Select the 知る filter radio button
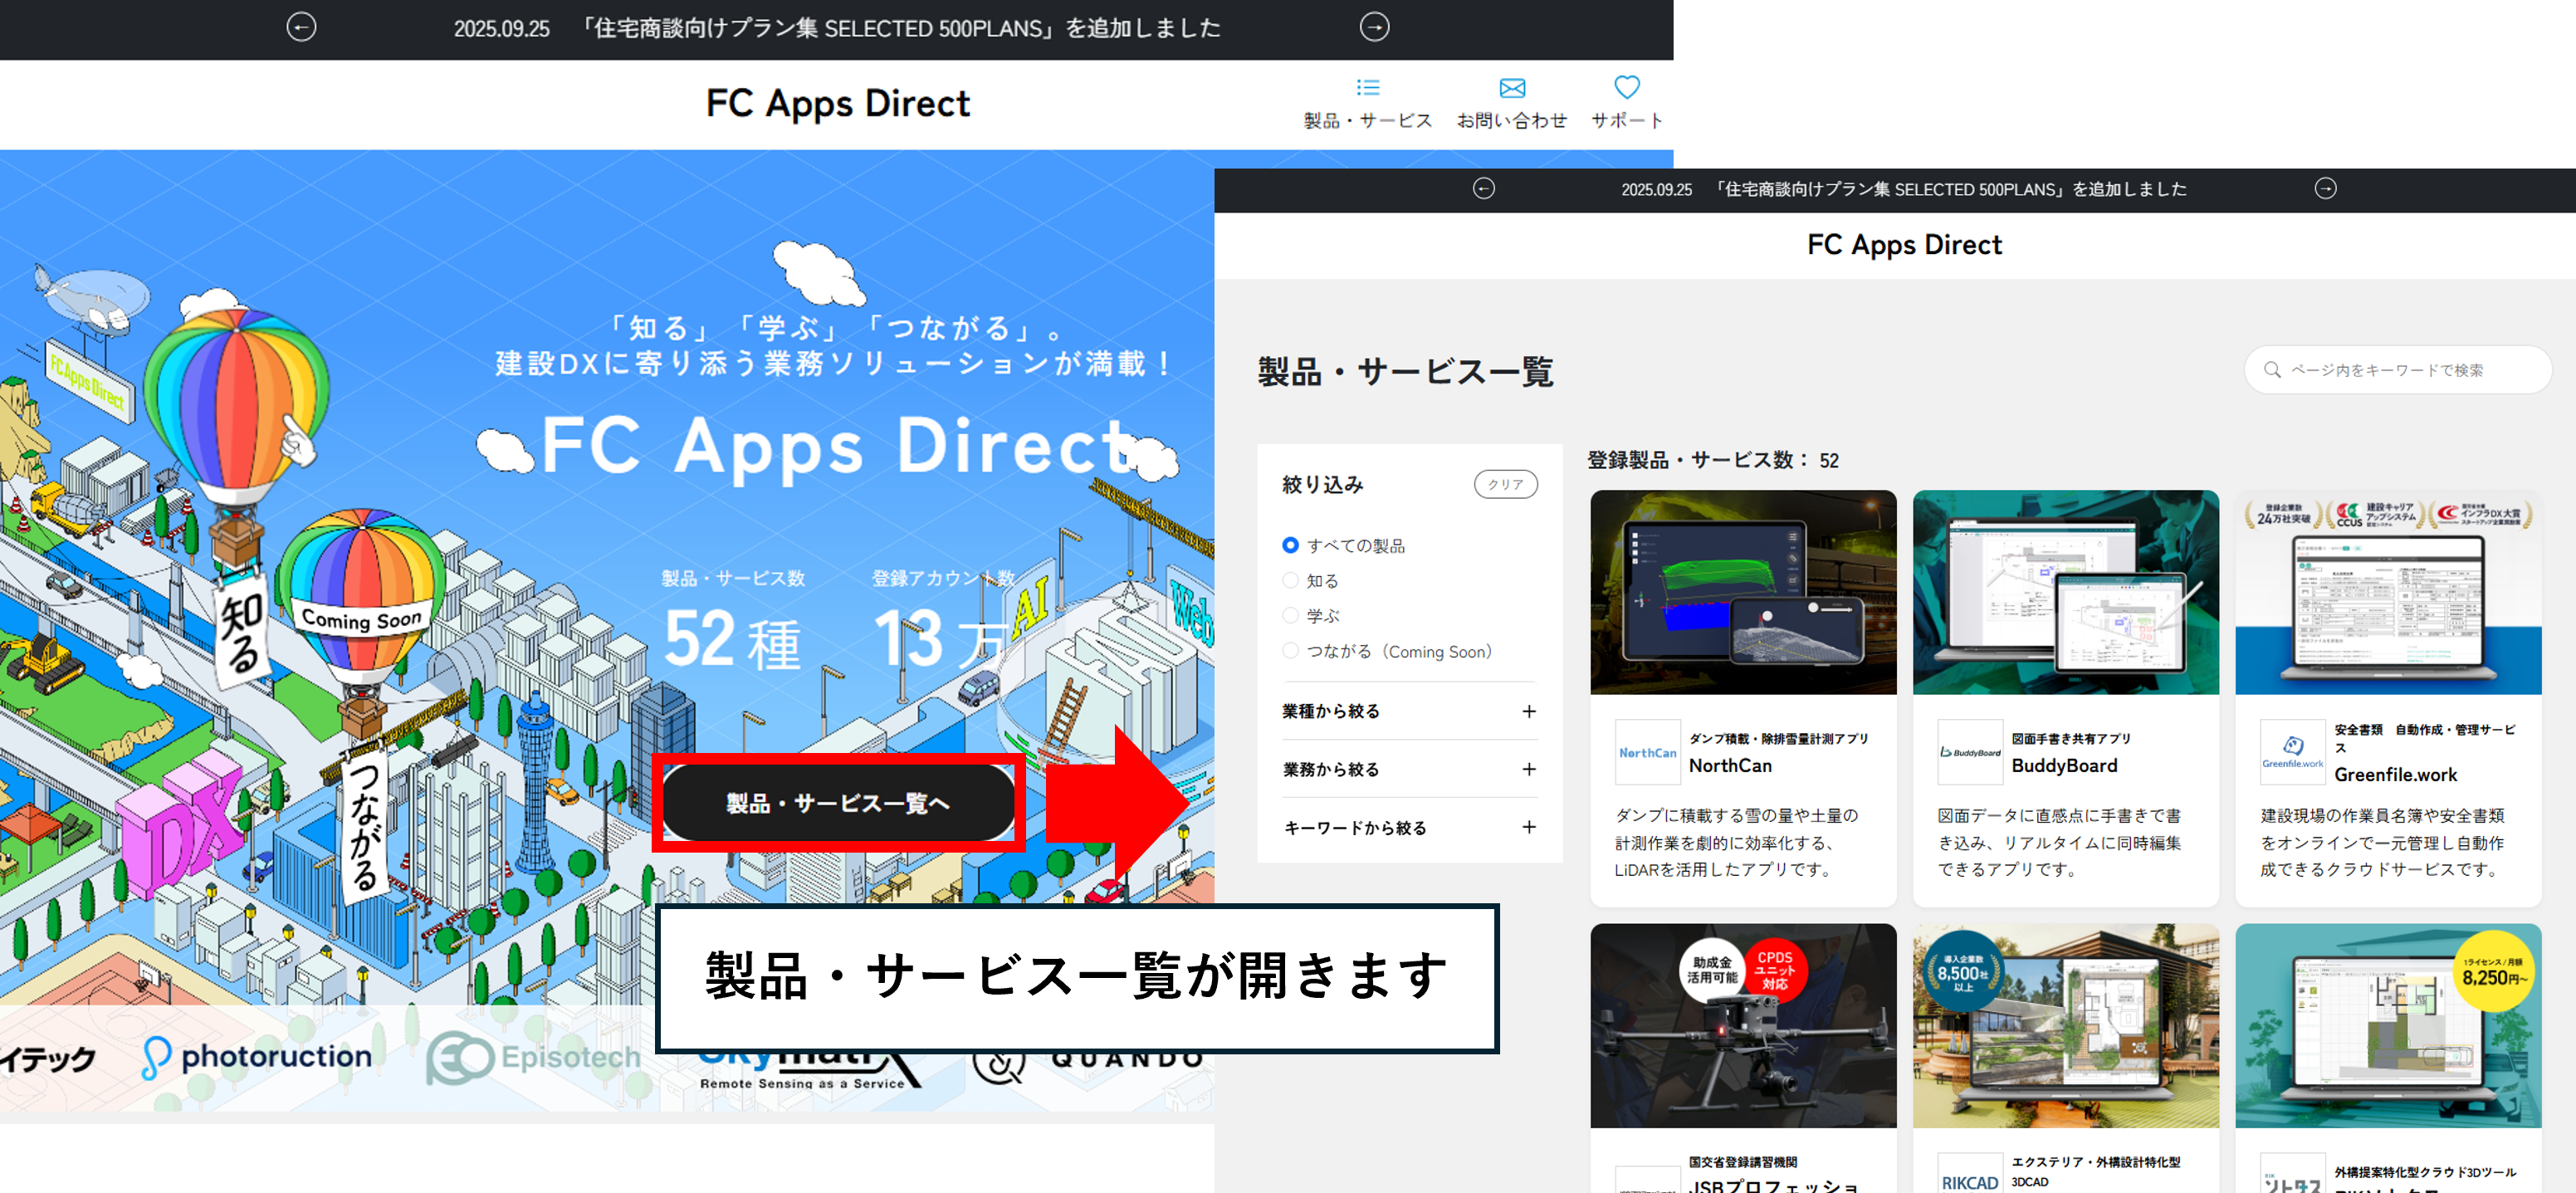This screenshot has height=1193, width=2576. coord(1290,580)
